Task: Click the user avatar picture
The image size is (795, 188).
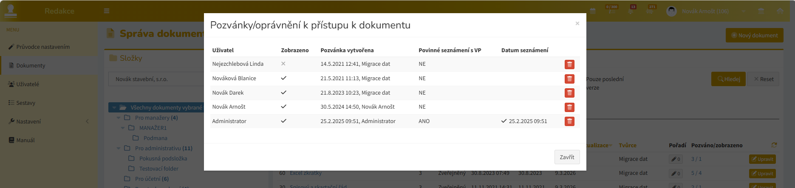Action: 671,11
